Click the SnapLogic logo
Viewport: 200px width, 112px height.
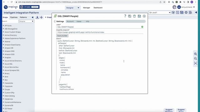pyautogui.click(x=11, y=7)
